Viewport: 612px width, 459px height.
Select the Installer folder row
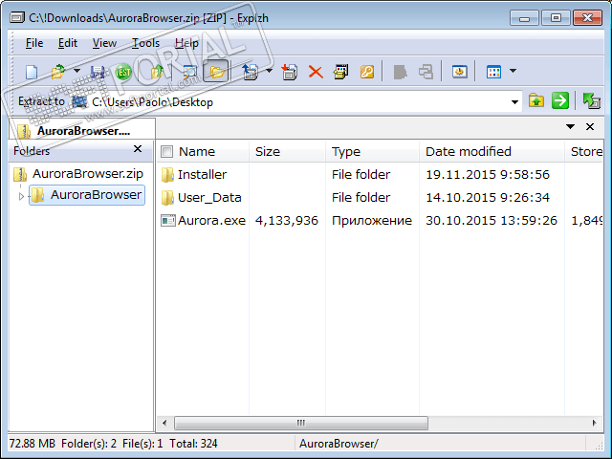(380, 174)
